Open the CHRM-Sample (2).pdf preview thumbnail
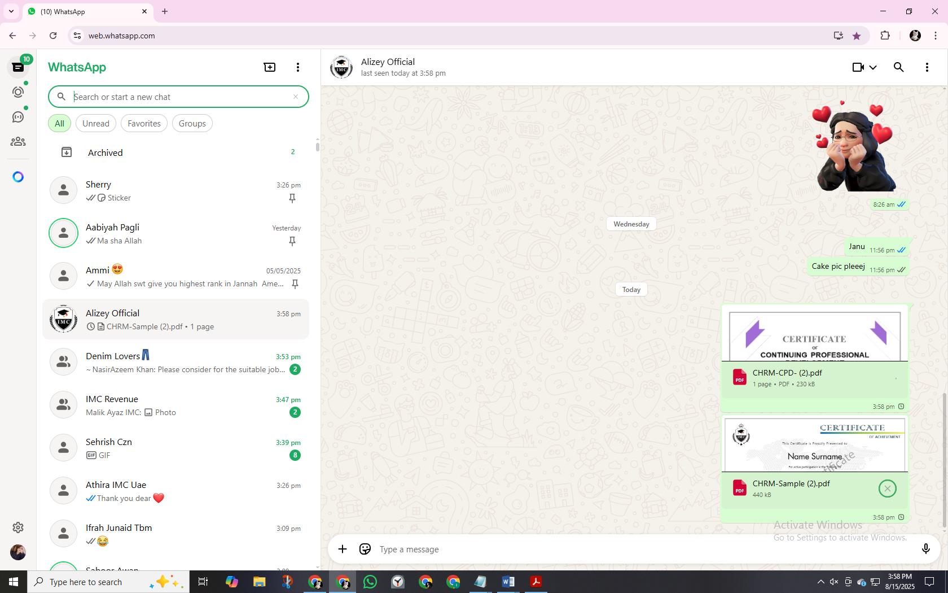 [x=815, y=445]
